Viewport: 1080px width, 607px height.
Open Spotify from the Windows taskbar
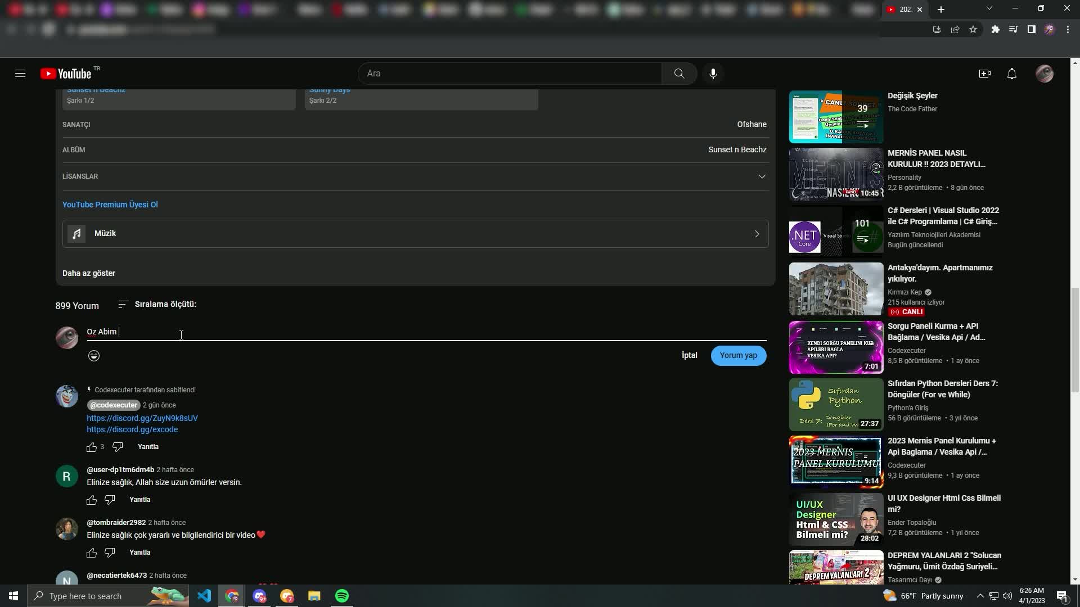(341, 596)
